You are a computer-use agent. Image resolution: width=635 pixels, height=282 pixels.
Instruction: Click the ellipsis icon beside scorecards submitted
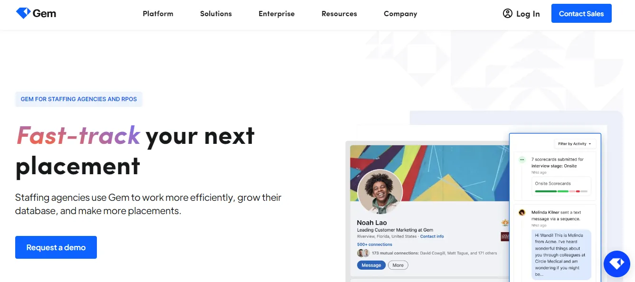522,160
